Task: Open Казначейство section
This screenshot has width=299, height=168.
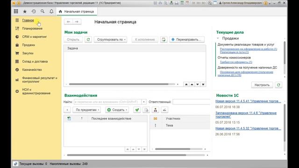Action: click(32, 70)
